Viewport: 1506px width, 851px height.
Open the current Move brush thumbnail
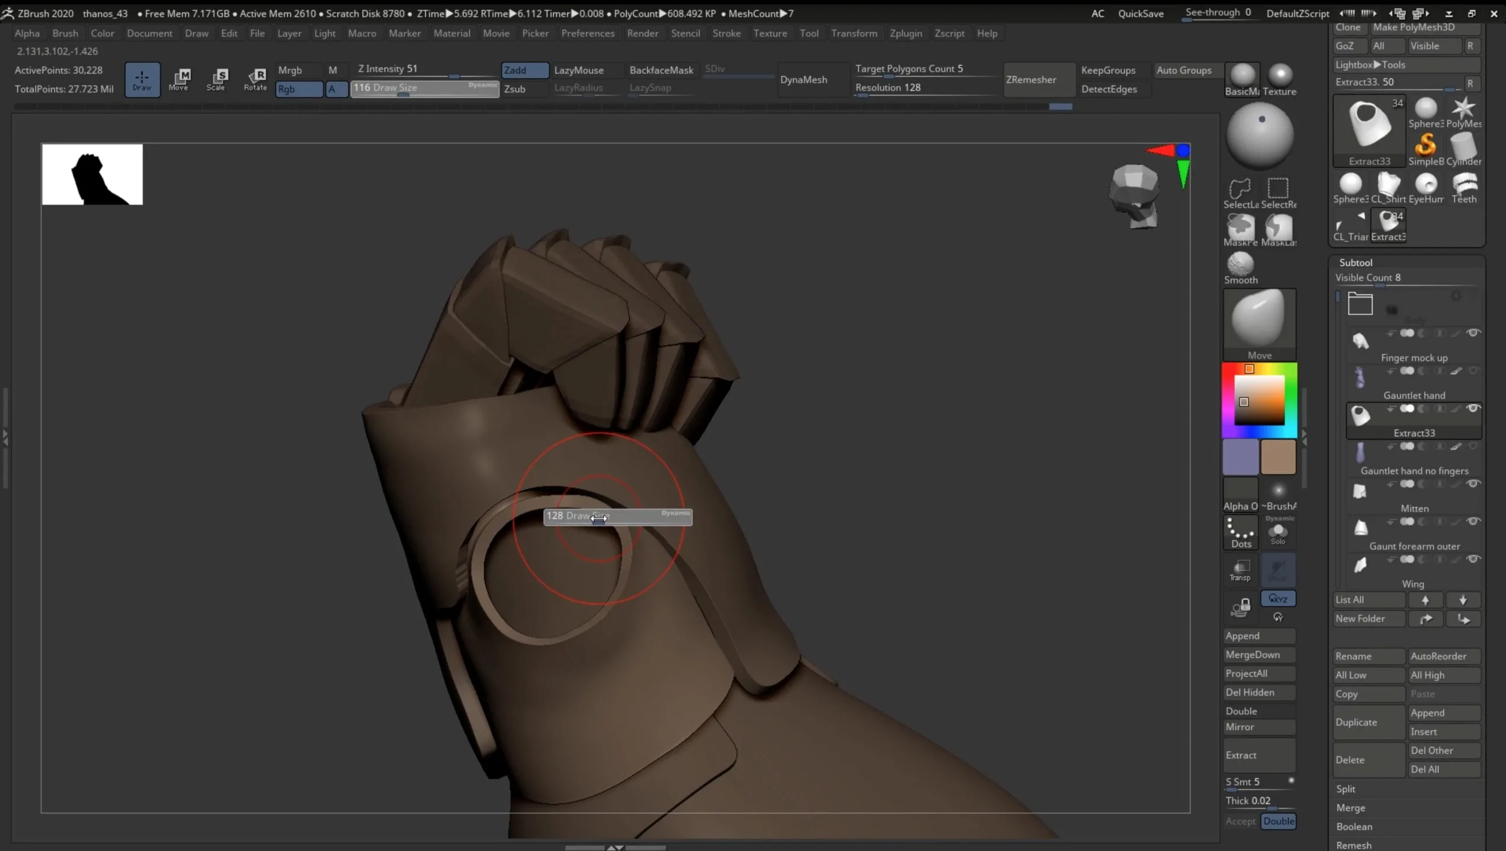pos(1260,325)
